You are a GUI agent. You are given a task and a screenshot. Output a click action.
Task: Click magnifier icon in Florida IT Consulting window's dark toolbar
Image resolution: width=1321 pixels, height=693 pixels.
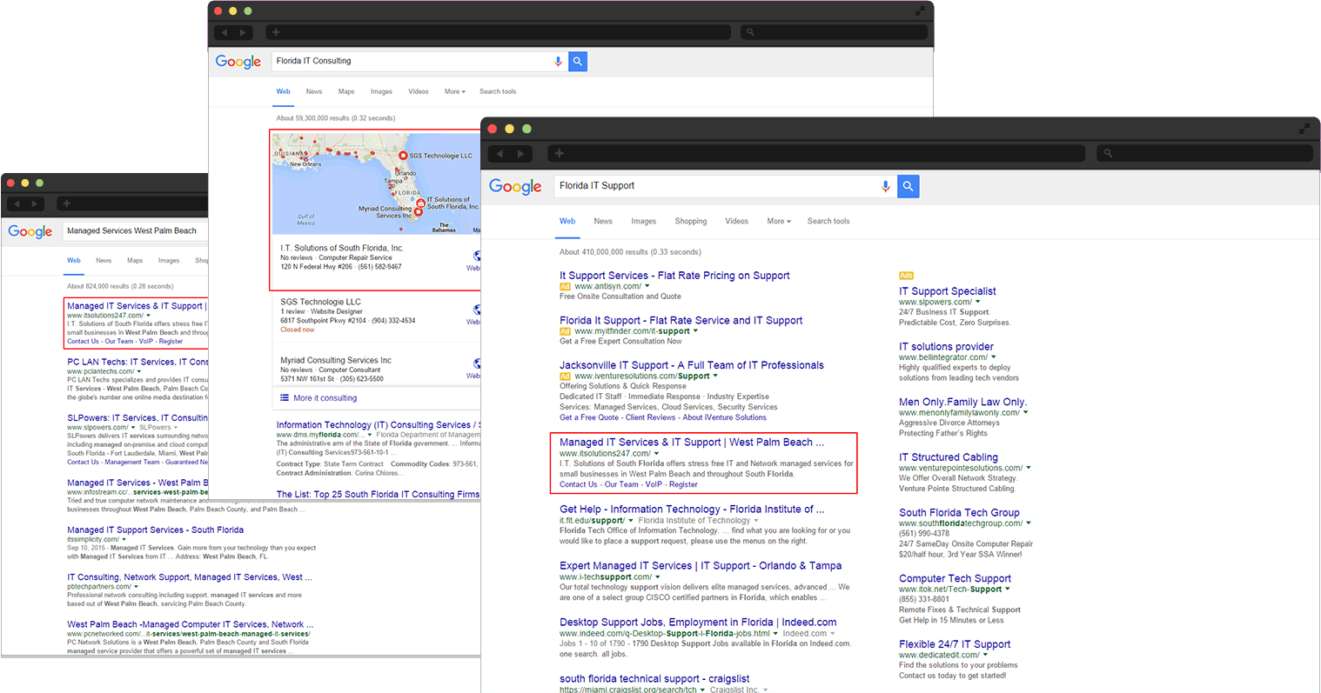[x=750, y=32]
